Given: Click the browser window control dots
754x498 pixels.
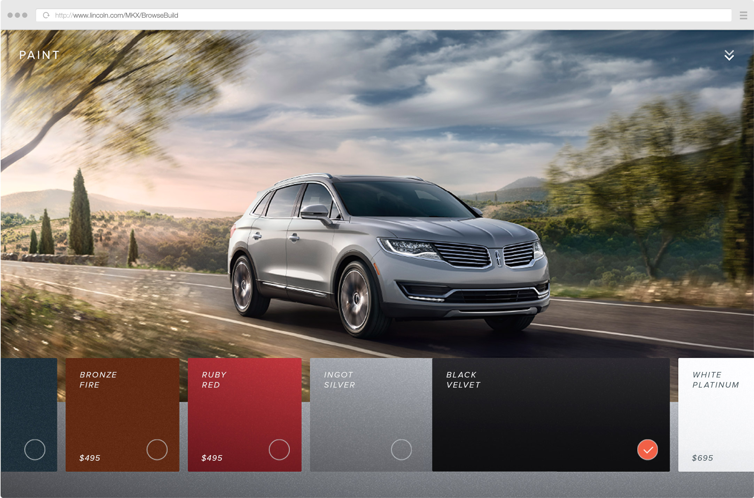Looking at the screenshot, I should (17, 15).
